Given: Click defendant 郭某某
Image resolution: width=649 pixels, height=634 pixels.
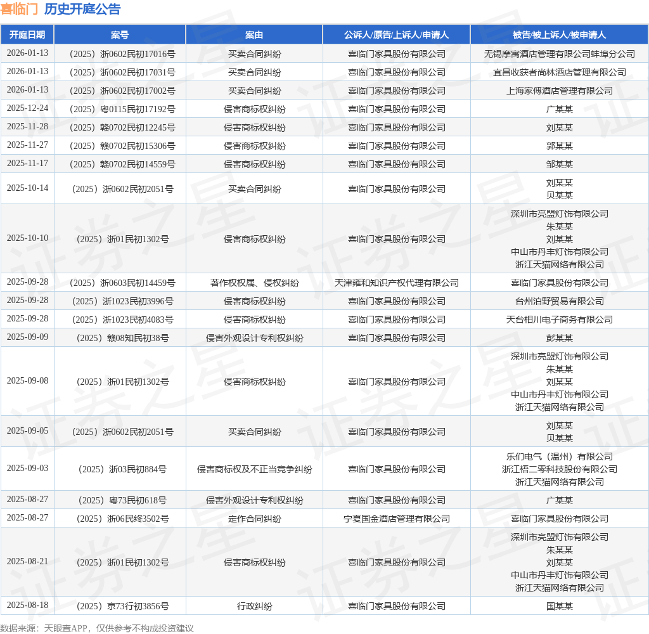Looking at the screenshot, I should point(559,146).
